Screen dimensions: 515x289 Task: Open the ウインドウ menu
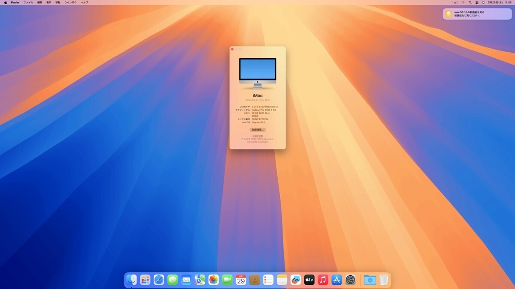click(x=70, y=3)
